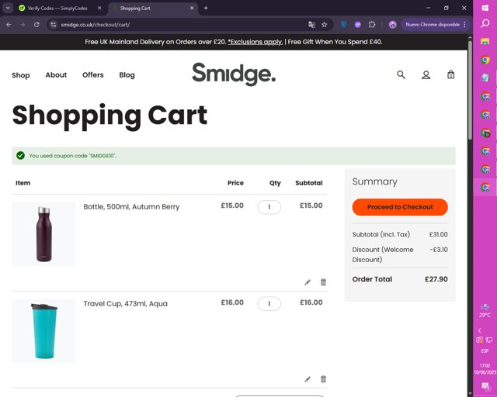Click Nuevo Chrome disponible update button
This screenshot has height=397, width=497.
click(x=433, y=24)
